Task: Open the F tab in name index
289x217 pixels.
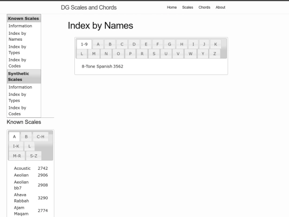Action: [x=157, y=44]
